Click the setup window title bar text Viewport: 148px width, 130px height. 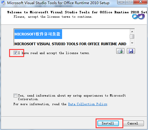point(58,3)
